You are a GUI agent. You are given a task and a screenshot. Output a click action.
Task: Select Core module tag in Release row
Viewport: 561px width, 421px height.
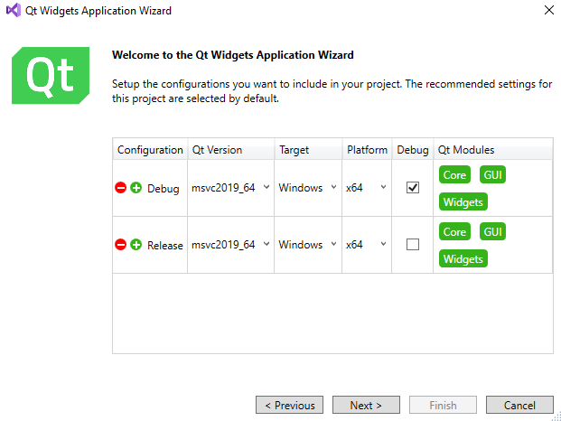pyautogui.click(x=454, y=231)
